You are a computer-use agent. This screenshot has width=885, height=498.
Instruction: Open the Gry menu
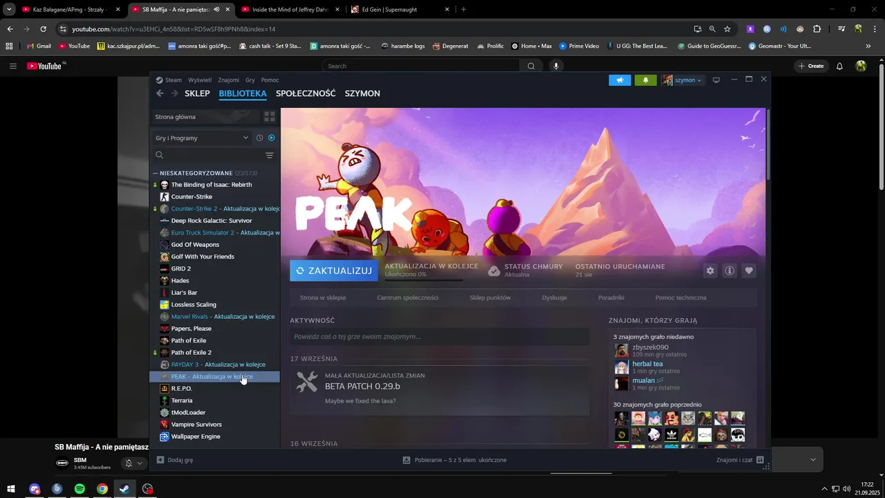coord(250,80)
